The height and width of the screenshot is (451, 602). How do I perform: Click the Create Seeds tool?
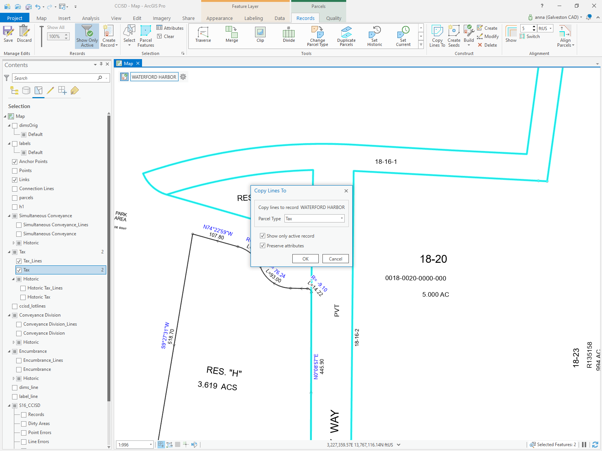coord(454,36)
